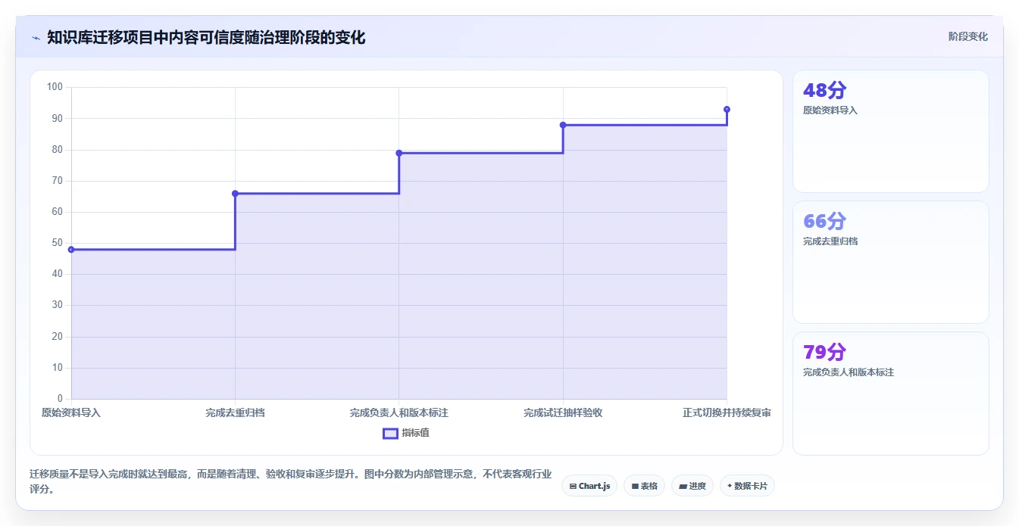
Task: Click the y-axis value 90
Action: click(x=57, y=118)
